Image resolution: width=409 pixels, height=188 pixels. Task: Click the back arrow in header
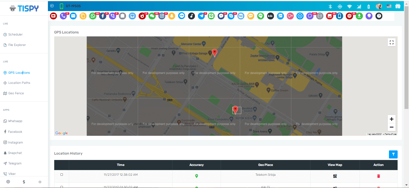click(x=52, y=6)
